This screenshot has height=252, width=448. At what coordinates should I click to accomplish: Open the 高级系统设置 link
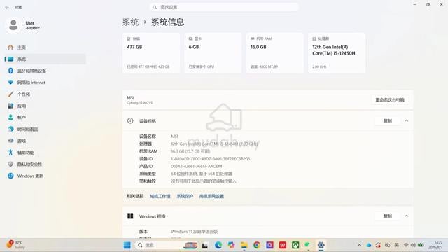coord(211,196)
